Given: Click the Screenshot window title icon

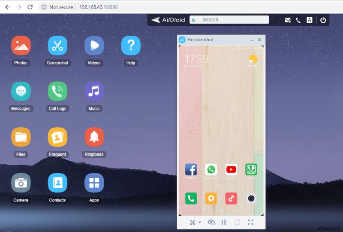Looking at the screenshot, I should tap(182, 40).
